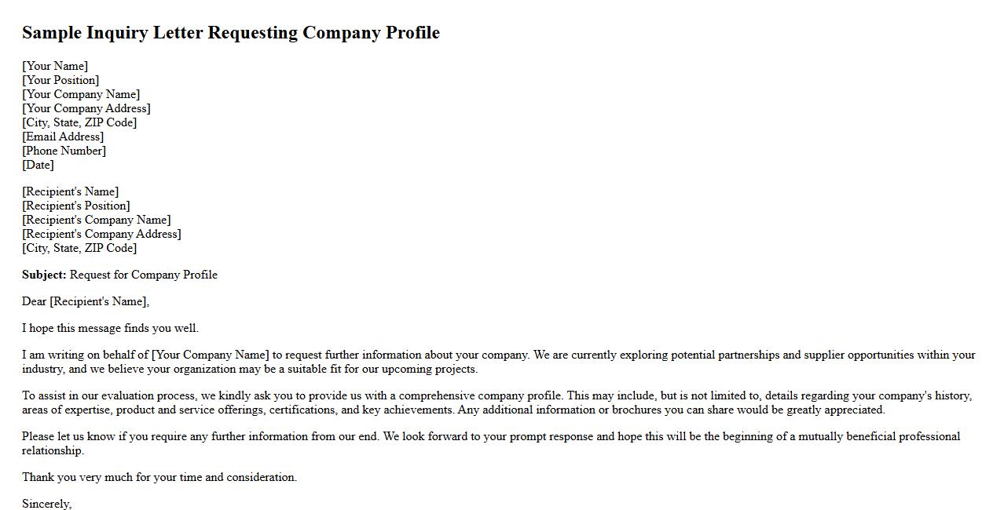The image size is (1004, 510).
Task: Click the [Recipient's Name] address line
Action: point(70,191)
